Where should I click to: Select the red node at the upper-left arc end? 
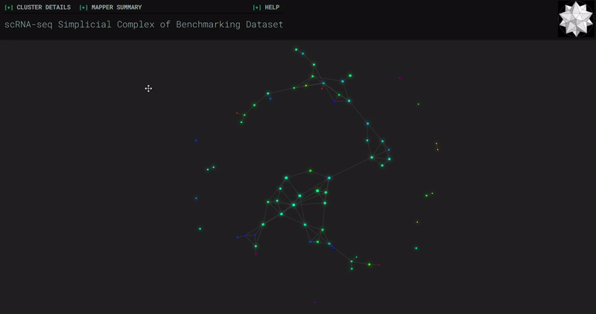237,113
